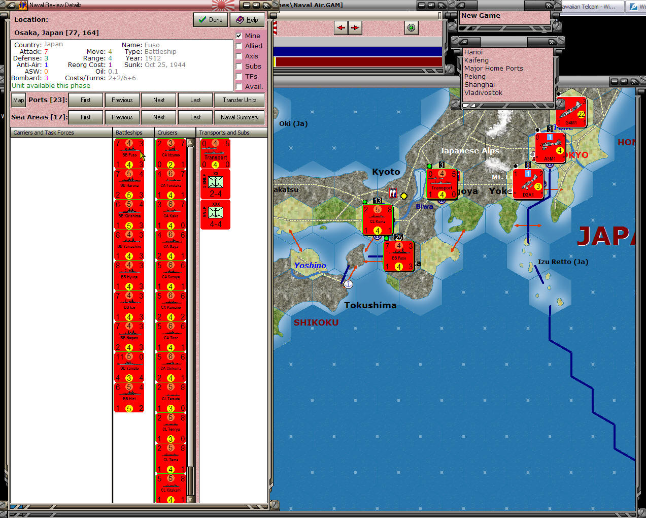646x518 pixels.
Task: Open the Naval Summary
Action: 240,117
